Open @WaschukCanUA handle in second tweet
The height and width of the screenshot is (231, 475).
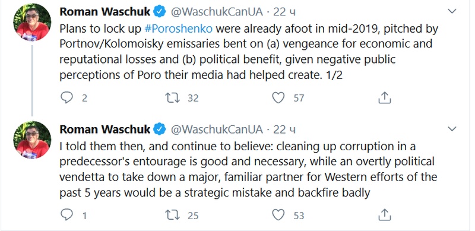[217, 129]
